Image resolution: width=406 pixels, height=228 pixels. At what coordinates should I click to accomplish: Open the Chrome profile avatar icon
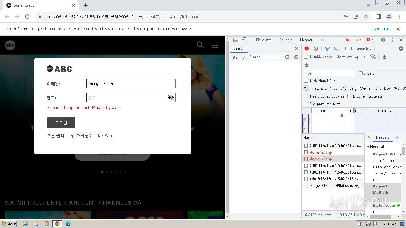[389, 16]
